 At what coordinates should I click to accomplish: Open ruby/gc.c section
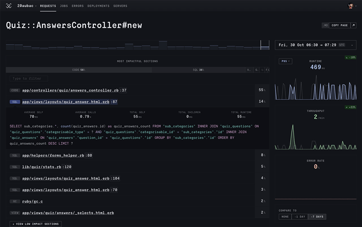point(32,201)
